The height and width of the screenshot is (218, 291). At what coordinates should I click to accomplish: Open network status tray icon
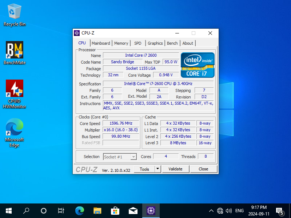click(220, 211)
